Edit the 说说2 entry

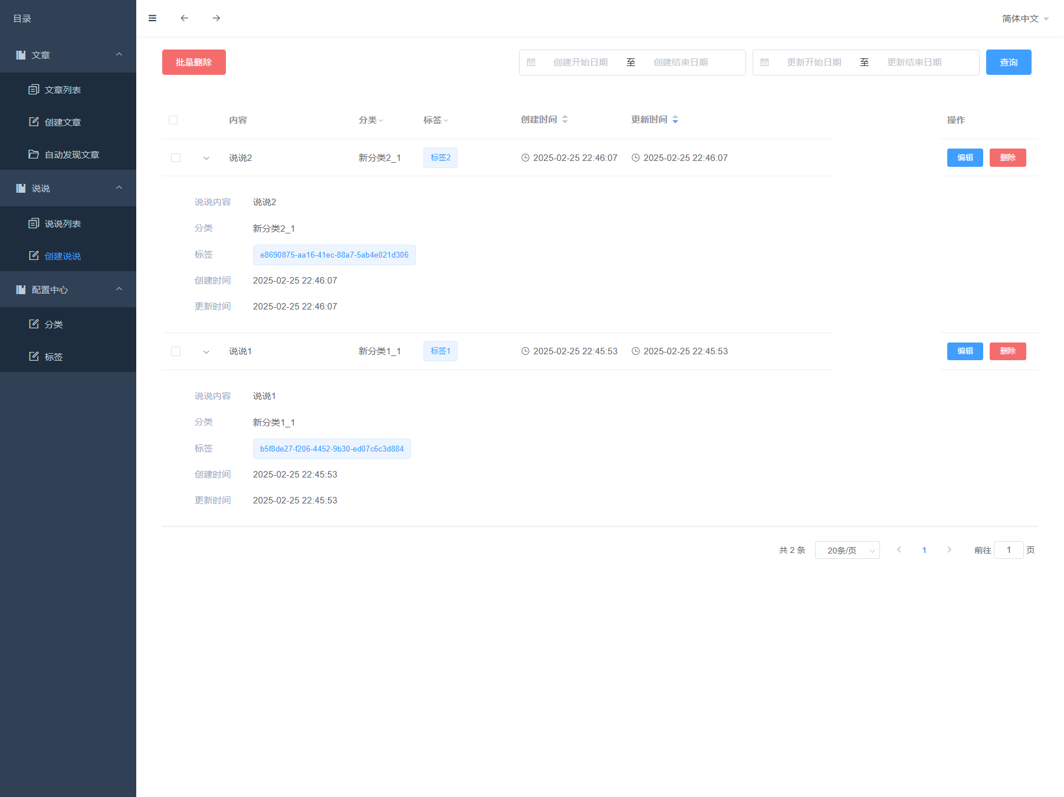click(965, 158)
